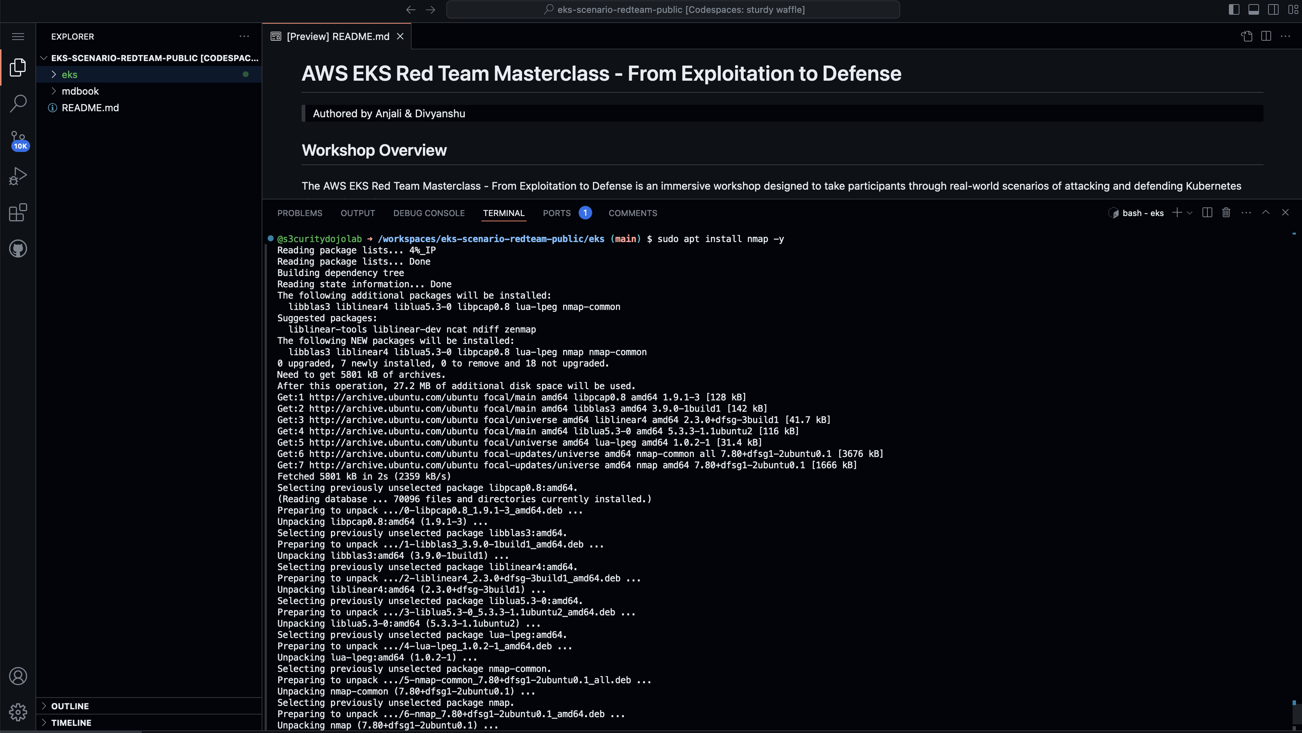This screenshot has width=1302, height=733.
Task: Open new terminal launch profile dropdown
Action: [x=1190, y=213]
